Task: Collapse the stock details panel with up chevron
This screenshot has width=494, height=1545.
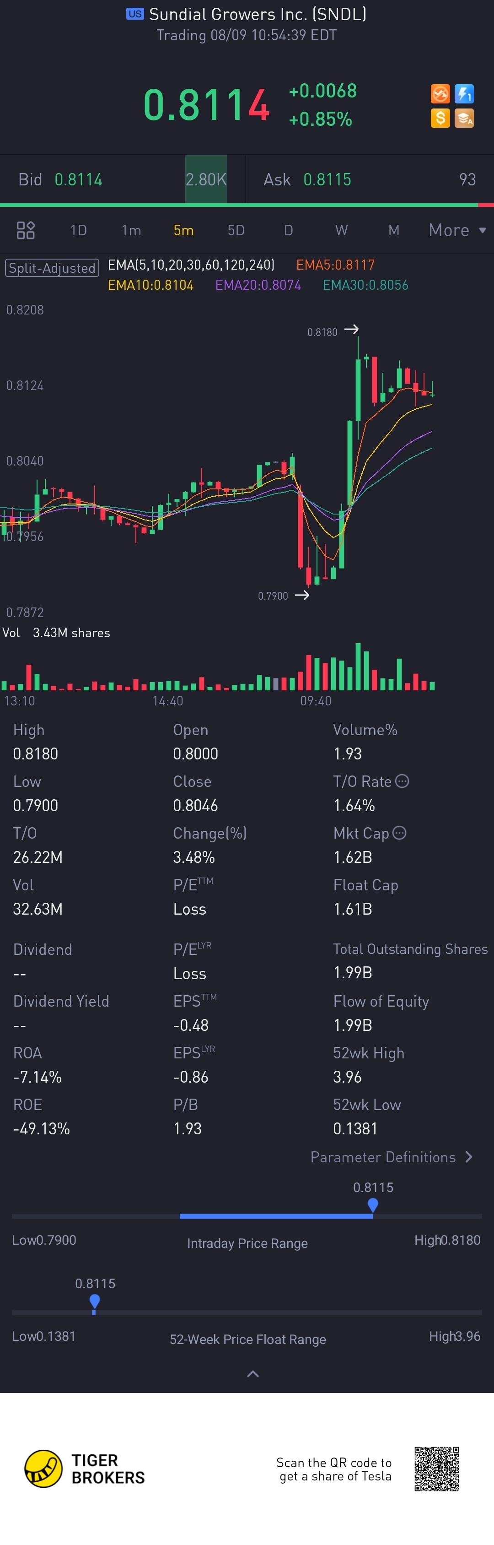Action: coord(253,1373)
